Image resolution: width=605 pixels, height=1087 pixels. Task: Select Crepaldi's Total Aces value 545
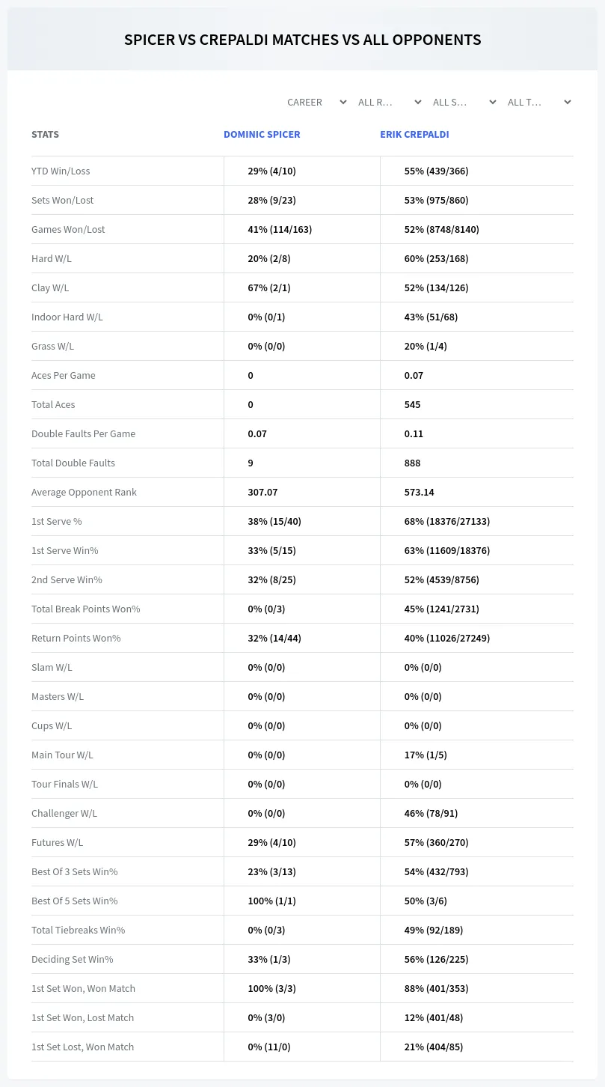[412, 404]
